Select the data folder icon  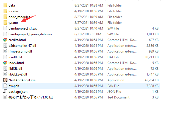pos(5,5)
